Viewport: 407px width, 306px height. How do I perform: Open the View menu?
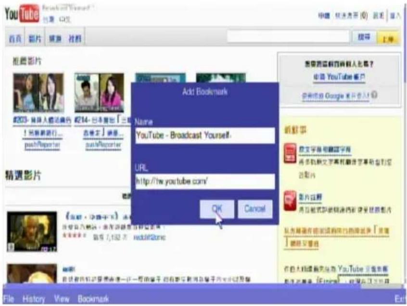(x=62, y=299)
